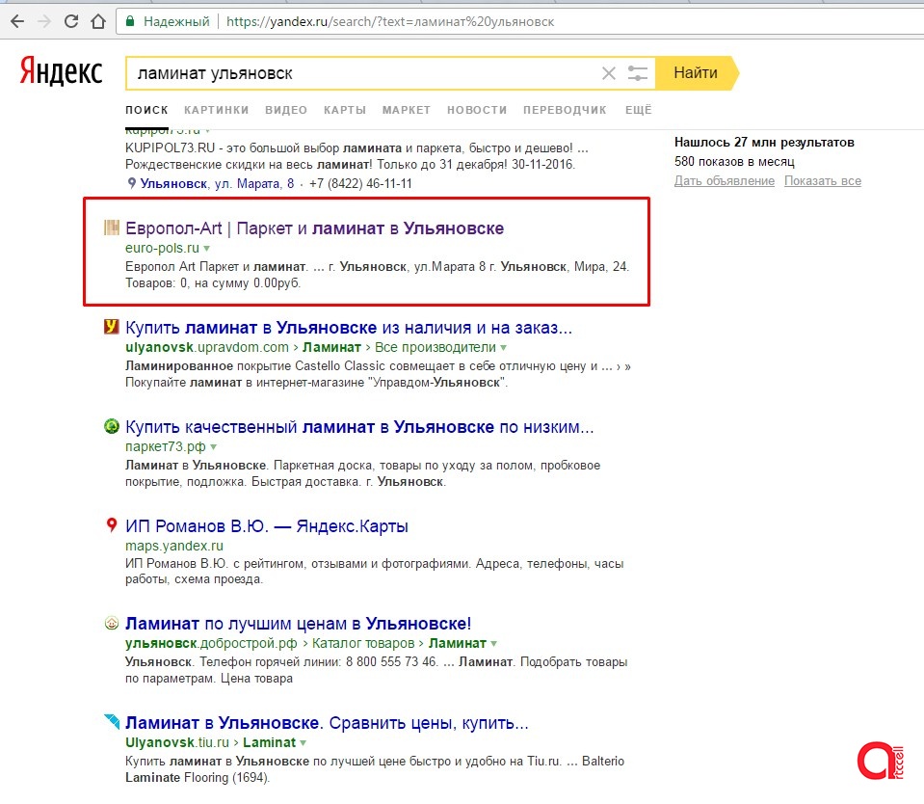Screen dimensions: 924x804
Task: Click the browser forward arrow
Action: click(x=44, y=22)
